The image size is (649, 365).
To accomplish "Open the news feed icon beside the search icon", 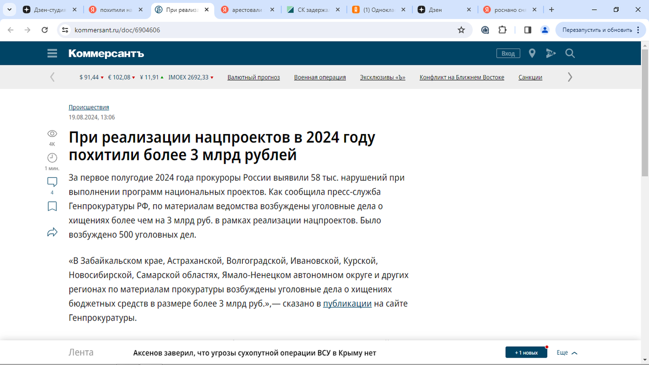I will (x=551, y=53).
